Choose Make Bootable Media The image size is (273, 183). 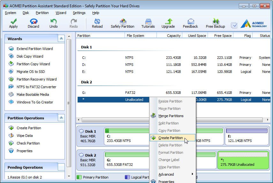(x=29, y=95)
